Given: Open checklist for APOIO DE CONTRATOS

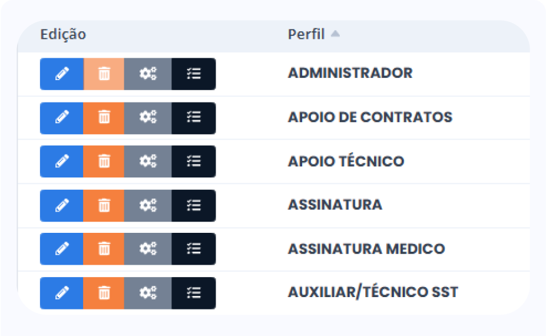Looking at the screenshot, I should [194, 117].
